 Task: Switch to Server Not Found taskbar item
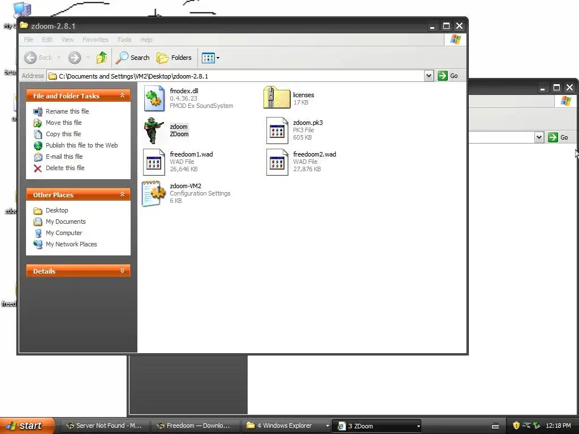[103, 426]
